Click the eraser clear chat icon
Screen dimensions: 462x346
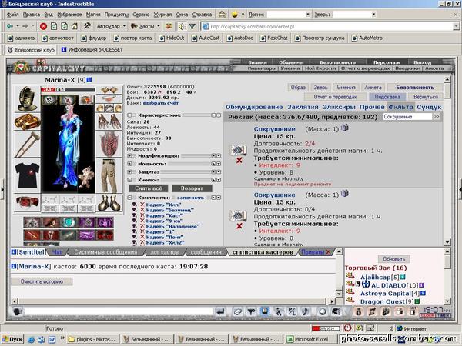tap(237, 311)
